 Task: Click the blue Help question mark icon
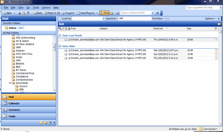click(x=158, y=13)
